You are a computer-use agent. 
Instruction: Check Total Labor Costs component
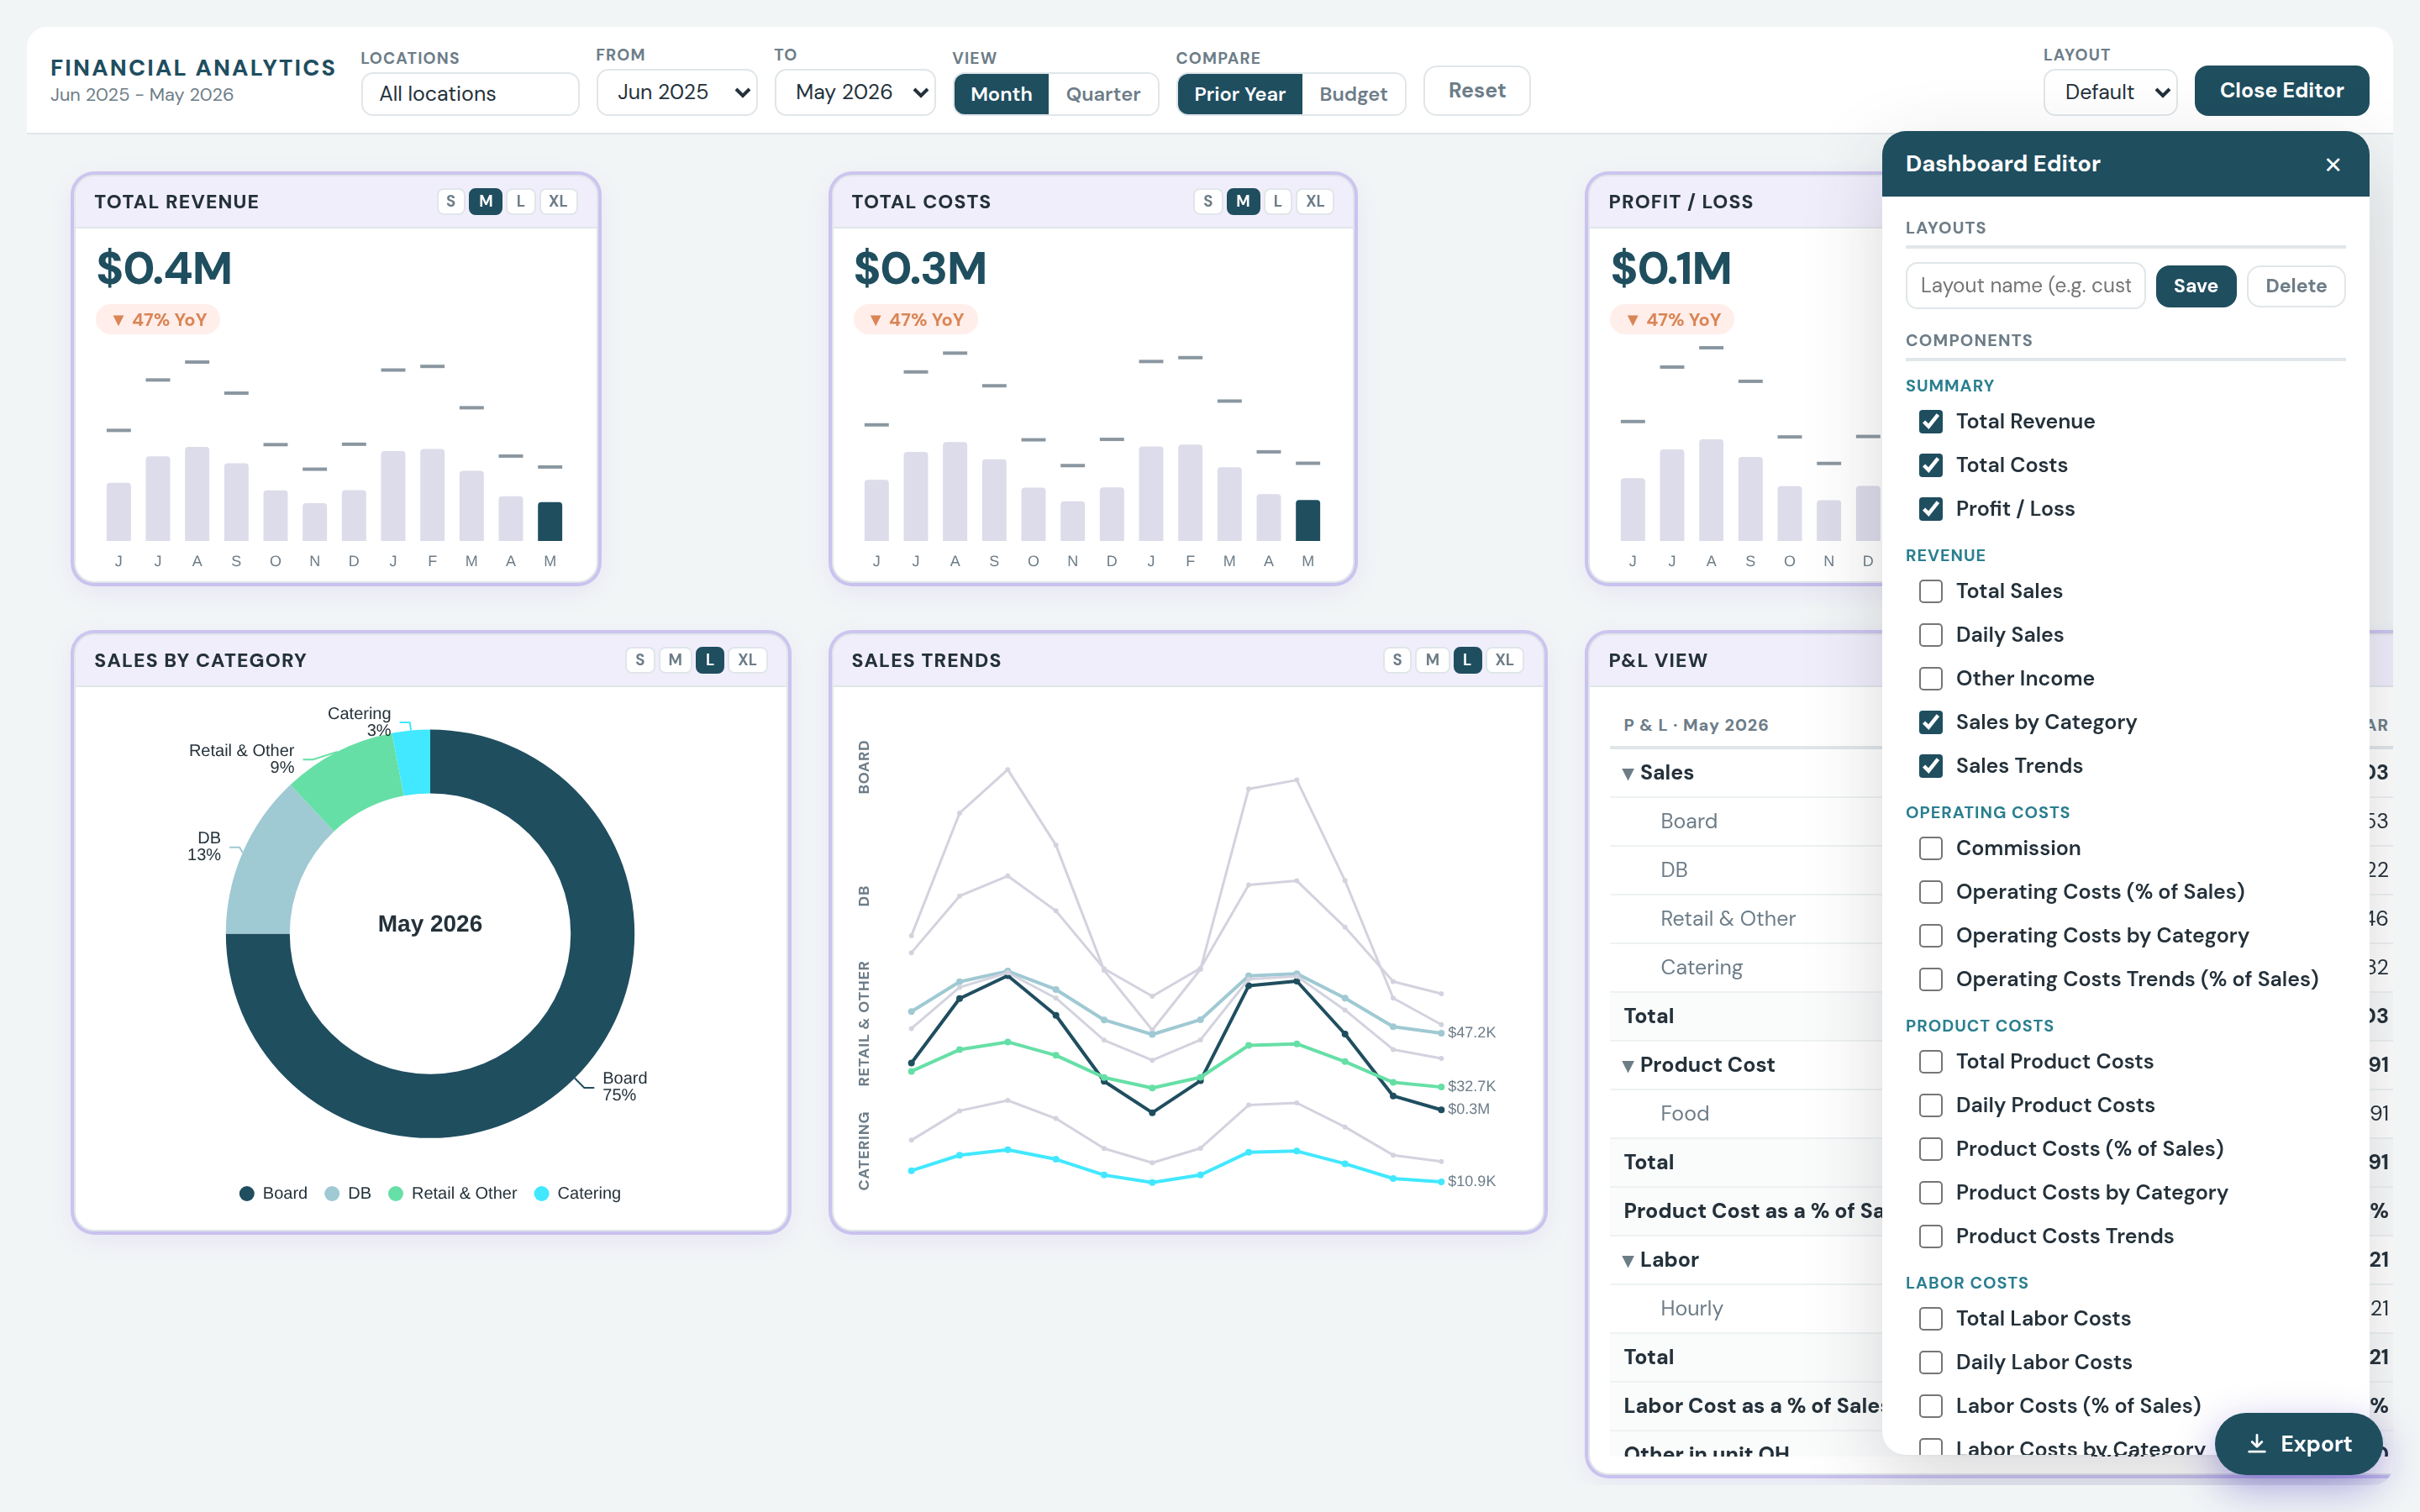1931,1319
